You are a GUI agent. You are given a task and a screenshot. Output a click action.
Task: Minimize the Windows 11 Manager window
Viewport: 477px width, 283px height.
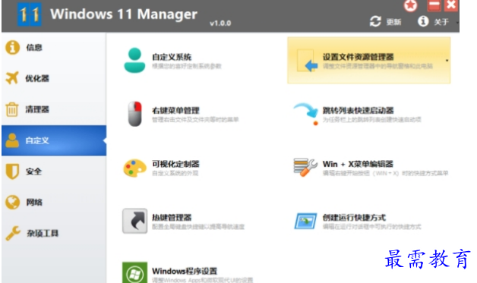[x=434, y=5]
